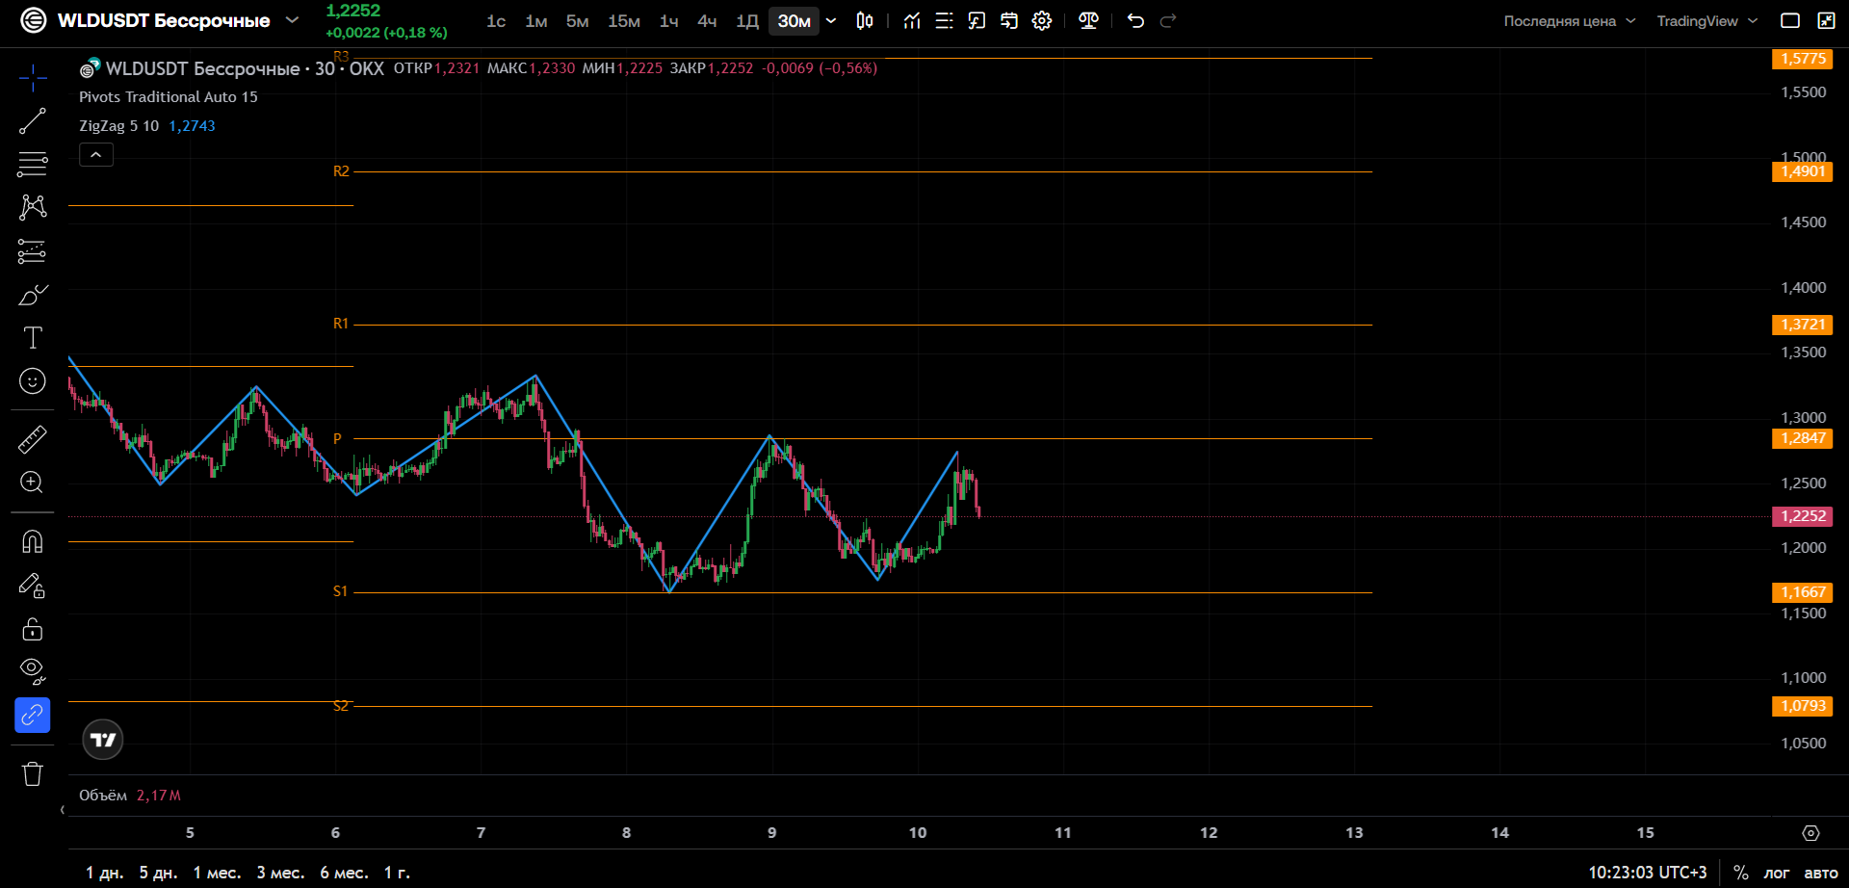The height and width of the screenshot is (888, 1849).
Task: Toggle lock all drawings
Action: point(32,629)
